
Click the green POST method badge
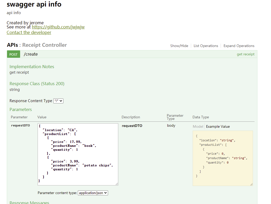pos(13,54)
